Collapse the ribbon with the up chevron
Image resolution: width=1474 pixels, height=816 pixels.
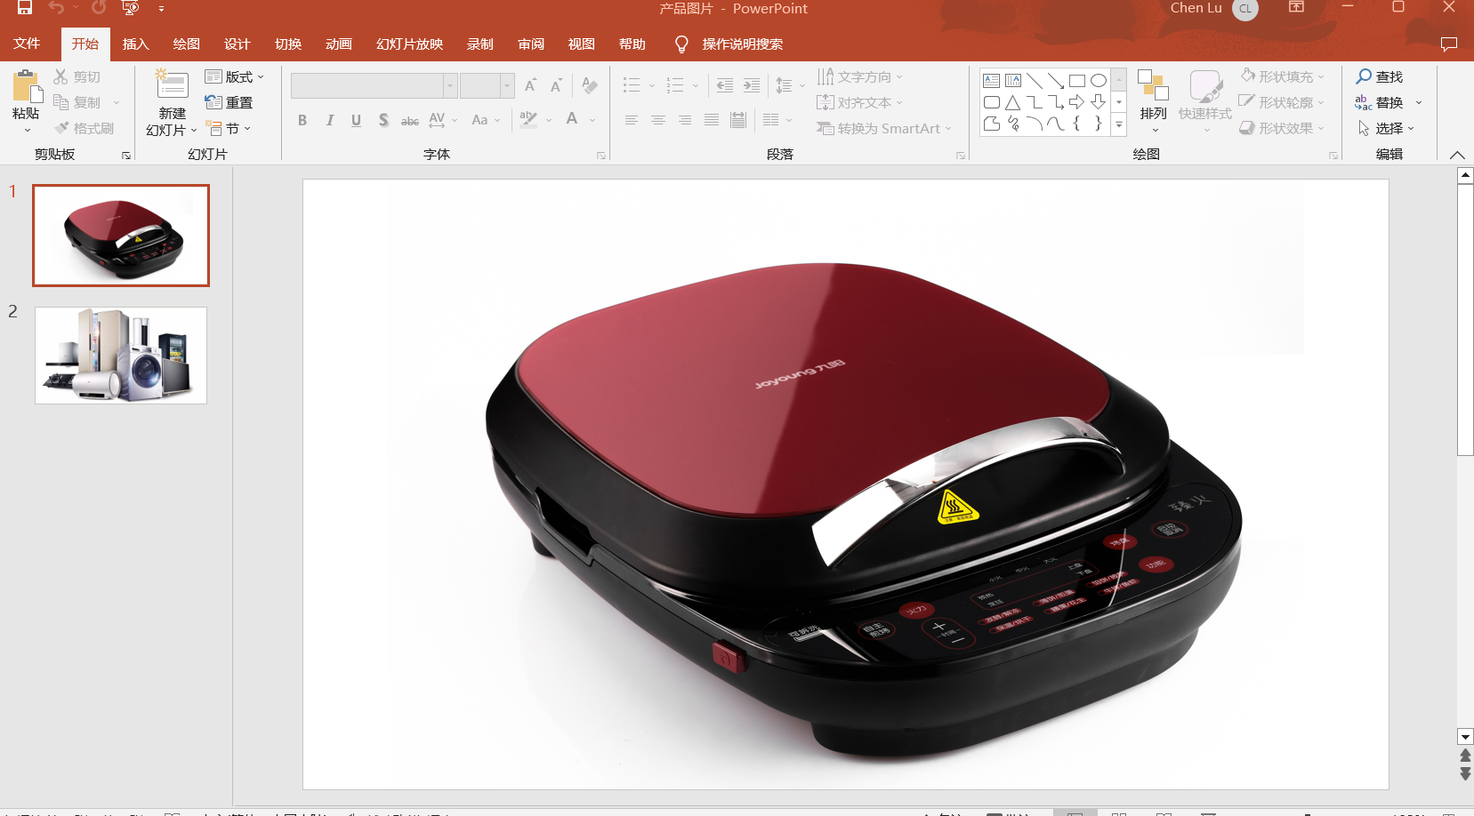[1457, 155]
